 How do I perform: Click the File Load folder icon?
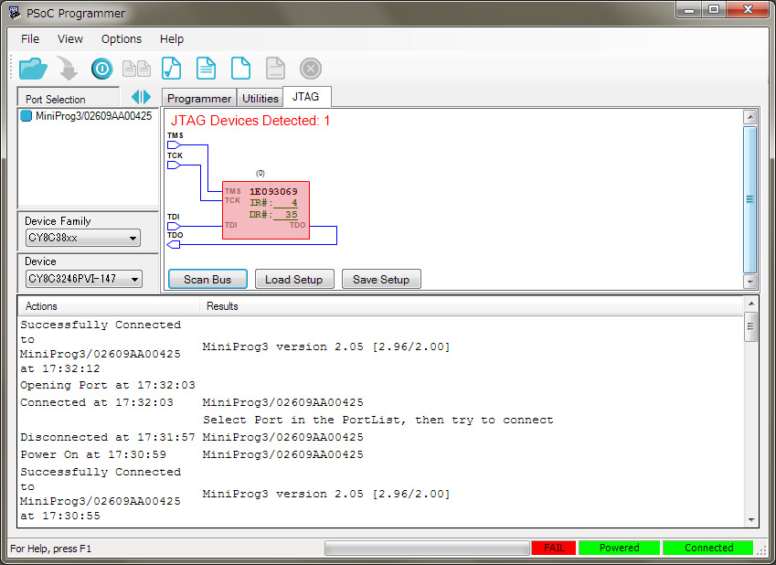tap(33, 69)
